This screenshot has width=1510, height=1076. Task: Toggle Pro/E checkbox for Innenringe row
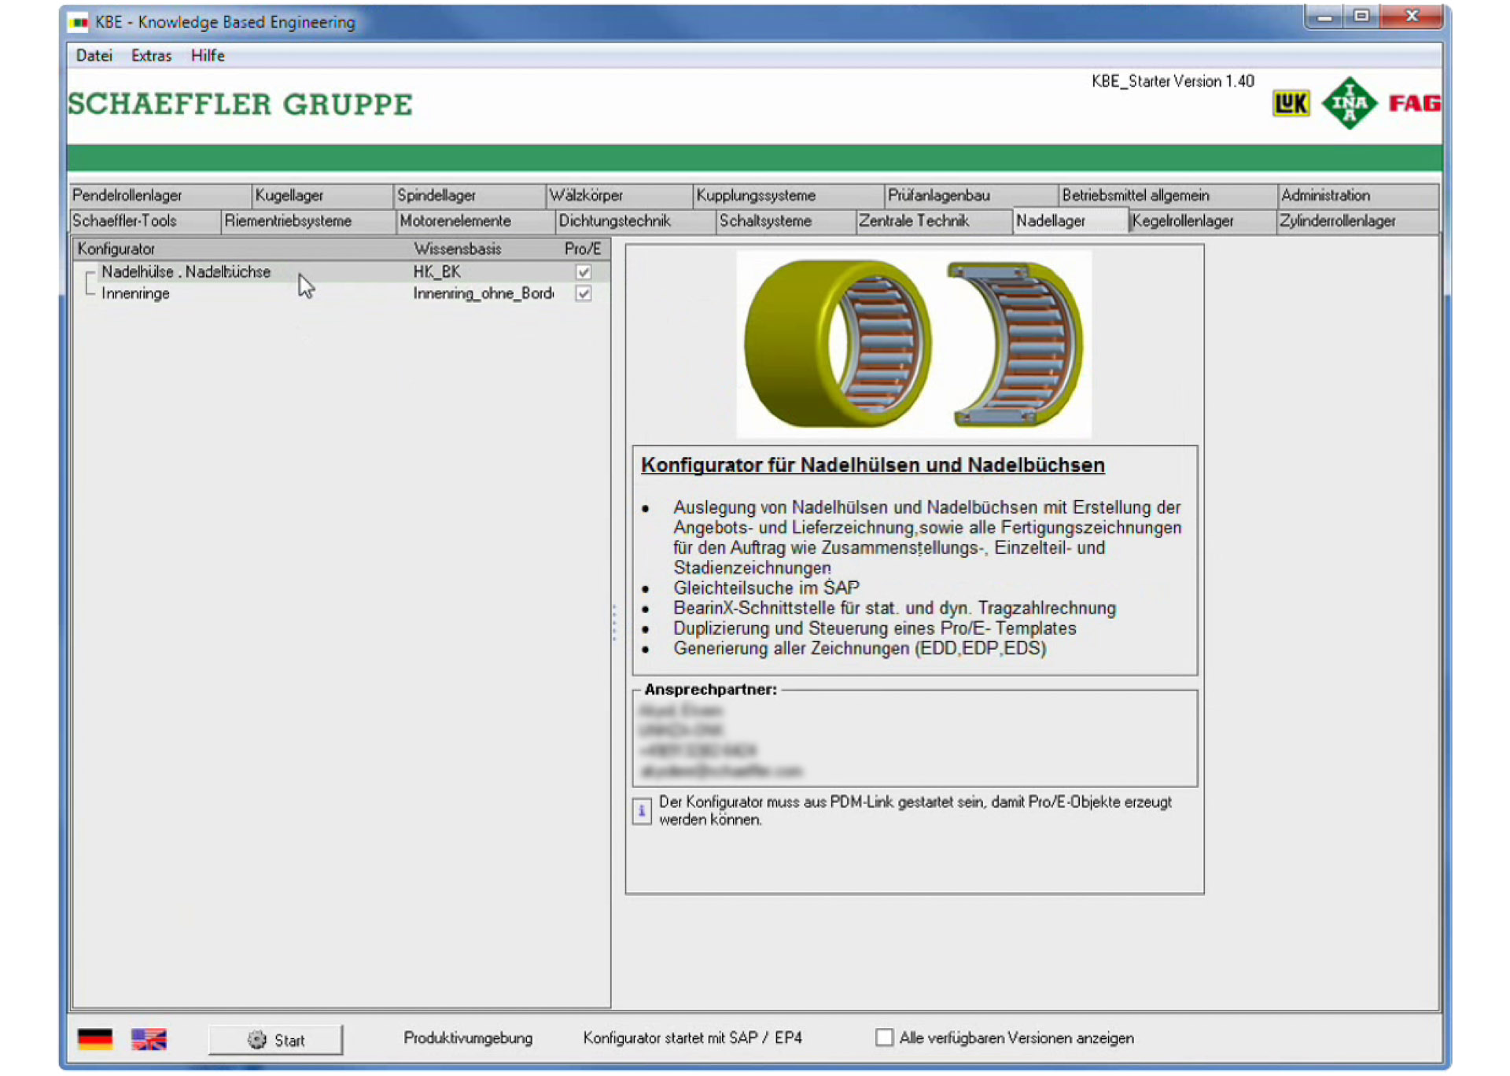click(x=584, y=293)
